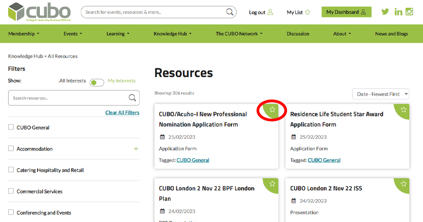Expand Accommodation sub-filters with plus
Image resolution: width=423 pixels, height=222 pixels.
tap(136, 149)
